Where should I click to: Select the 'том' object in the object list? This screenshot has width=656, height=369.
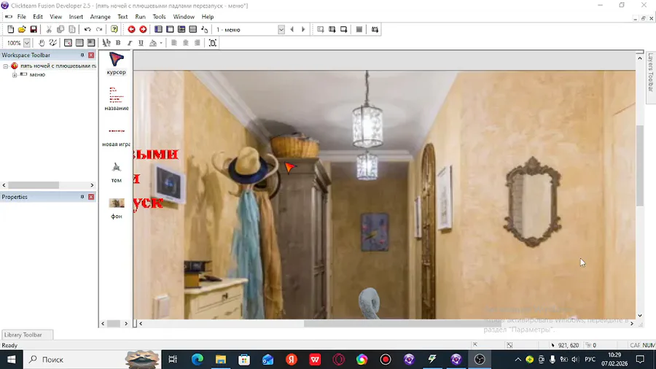[117, 172]
